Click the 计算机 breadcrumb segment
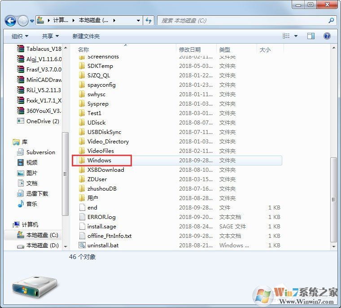Screen dimensions: 341x308 click(x=61, y=20)
